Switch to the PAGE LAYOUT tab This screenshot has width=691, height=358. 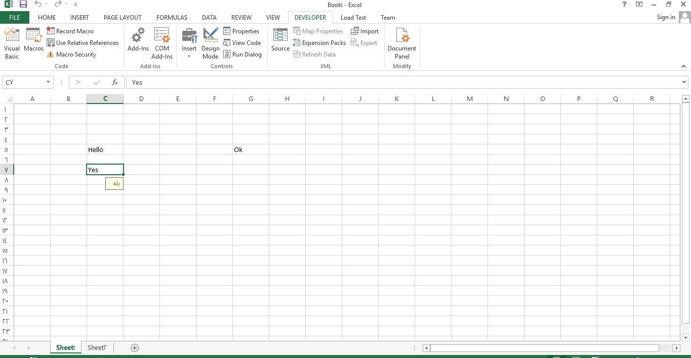[123, 17]
